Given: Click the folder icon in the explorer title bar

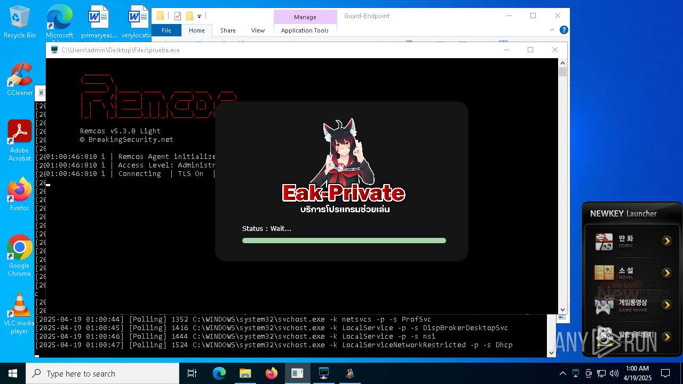Looking at the screenshot, I should pos(160,16).
